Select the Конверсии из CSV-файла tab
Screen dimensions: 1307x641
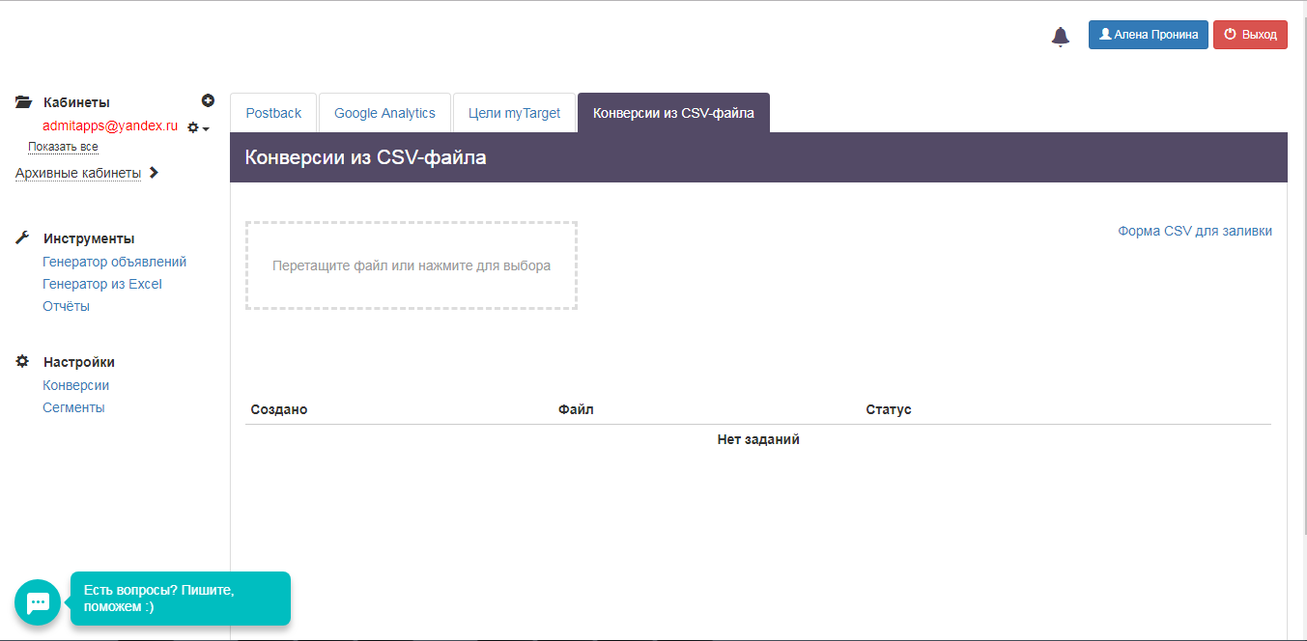tap(673, 113)
